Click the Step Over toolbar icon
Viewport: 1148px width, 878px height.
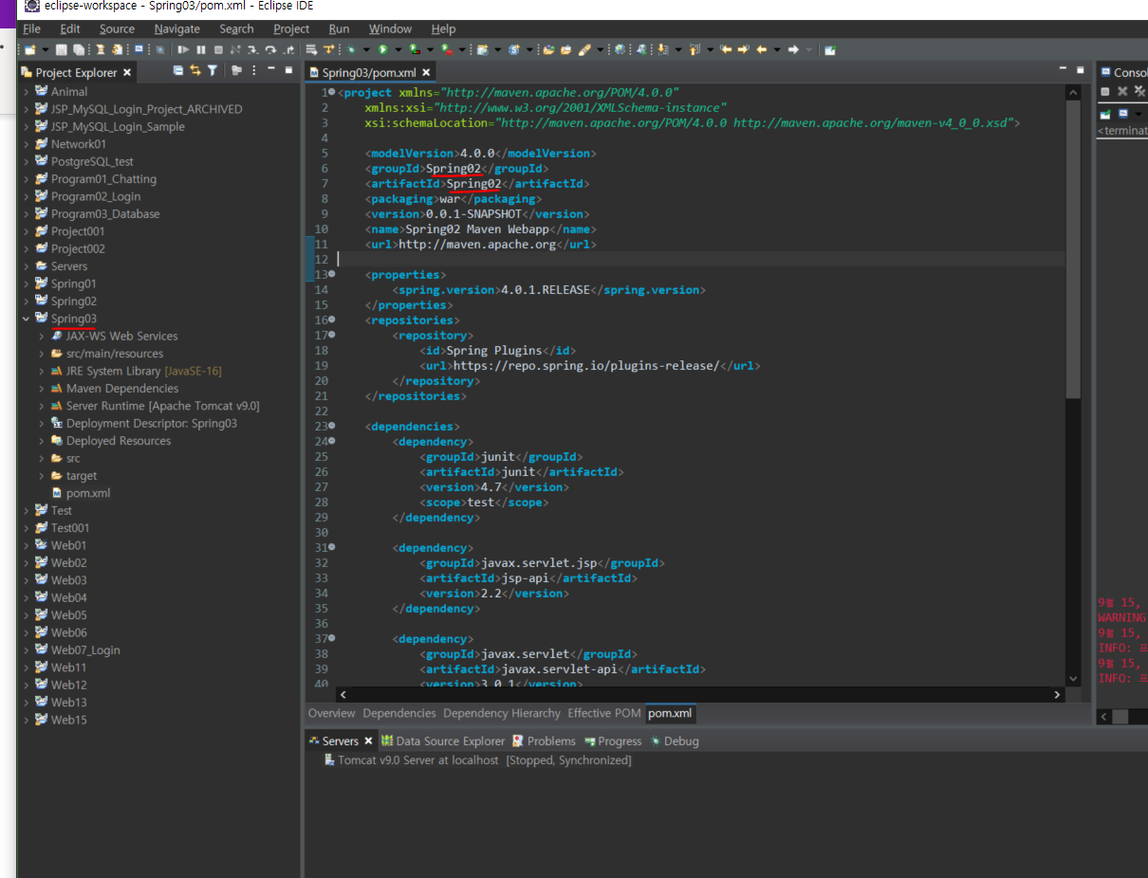point(270,49)
